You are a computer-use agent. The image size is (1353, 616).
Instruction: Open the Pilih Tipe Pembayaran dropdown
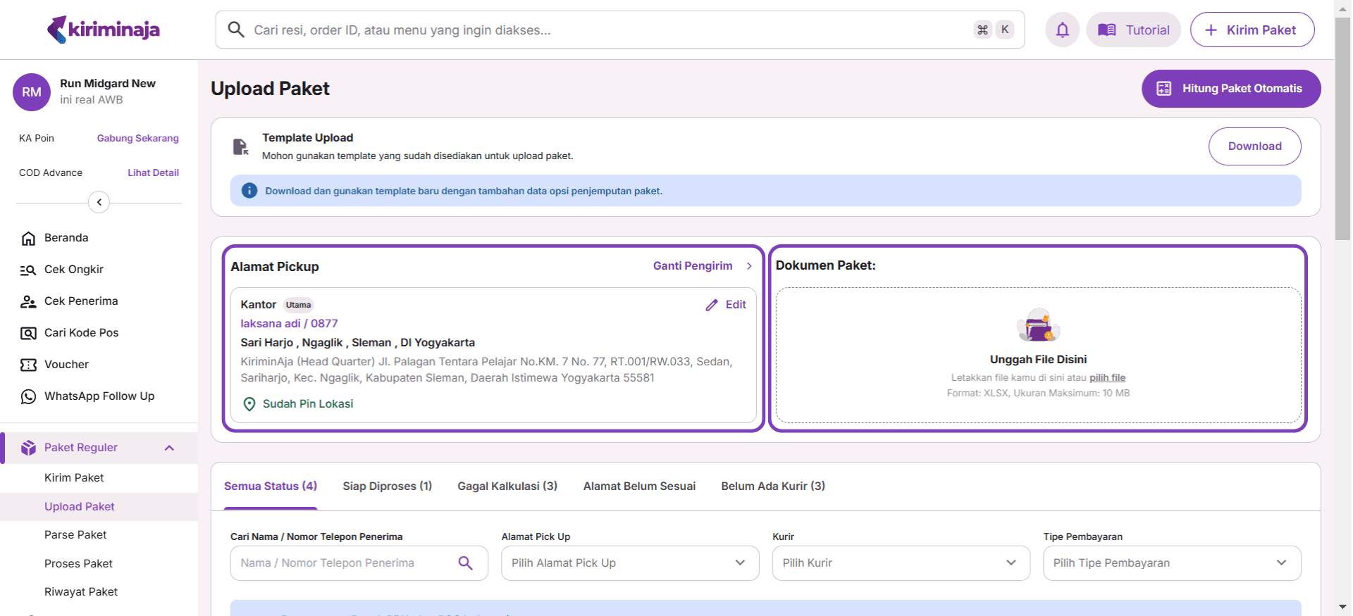point(1171,563)
